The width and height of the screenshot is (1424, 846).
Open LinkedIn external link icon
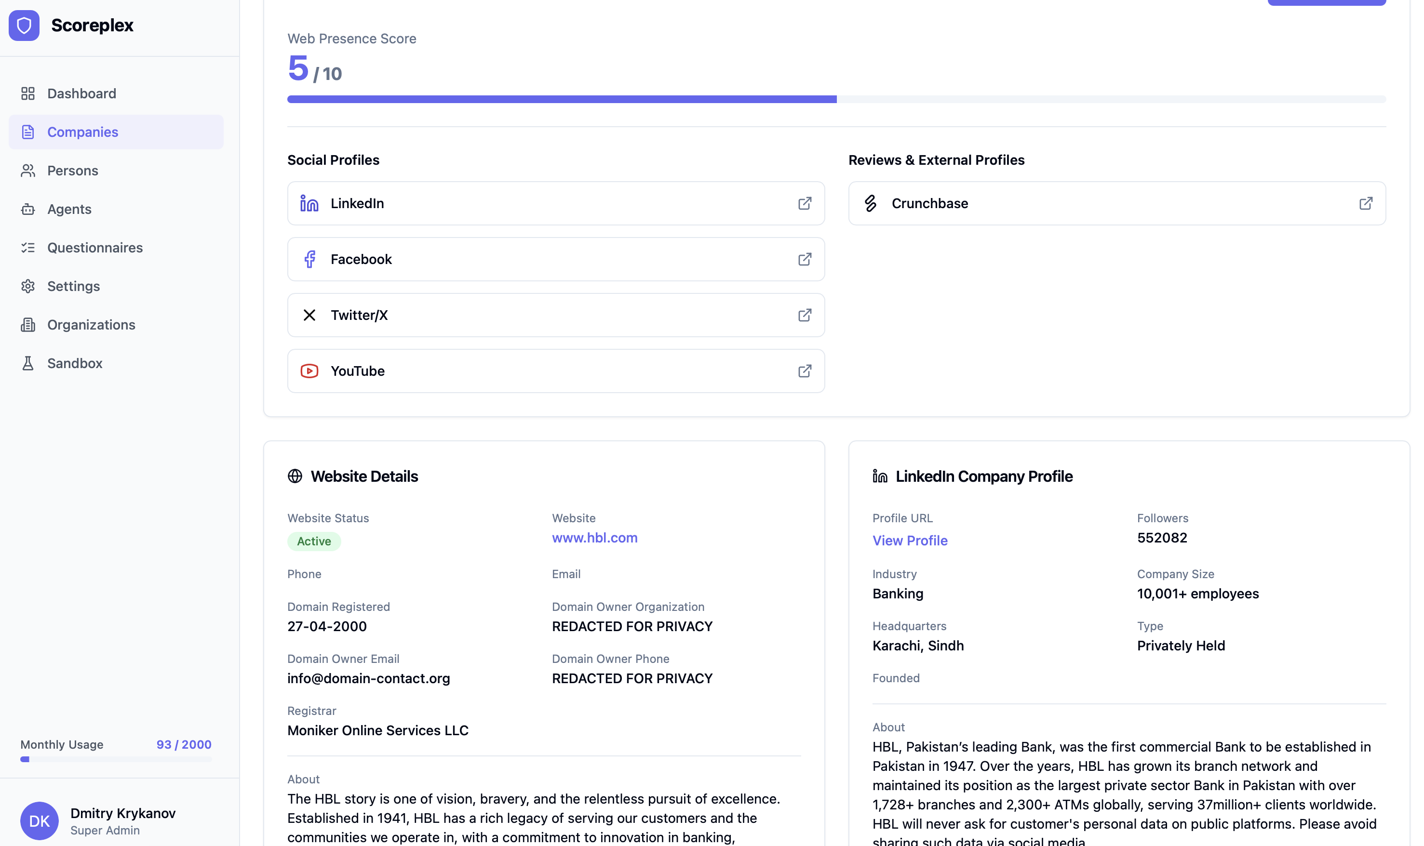click(804, 203)
